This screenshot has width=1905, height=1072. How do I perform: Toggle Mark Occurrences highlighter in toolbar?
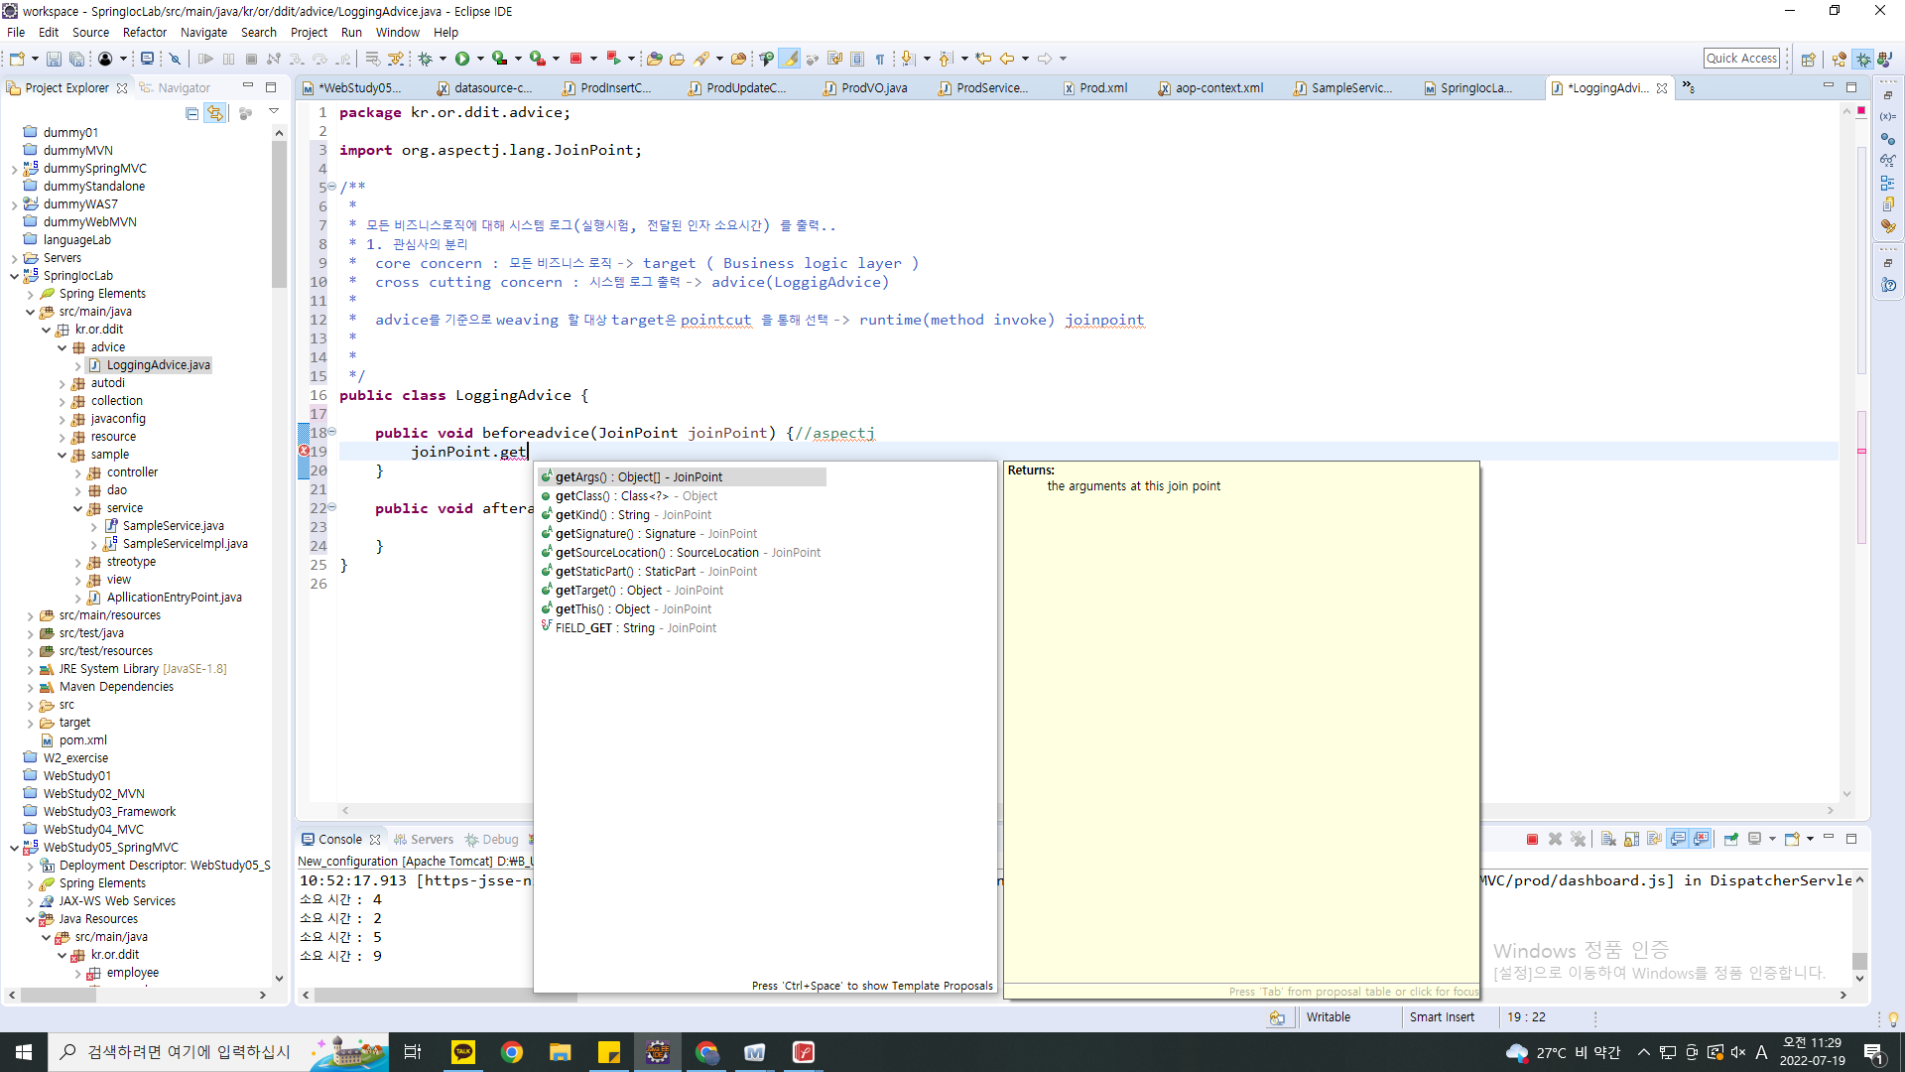[x=790, y=60]
